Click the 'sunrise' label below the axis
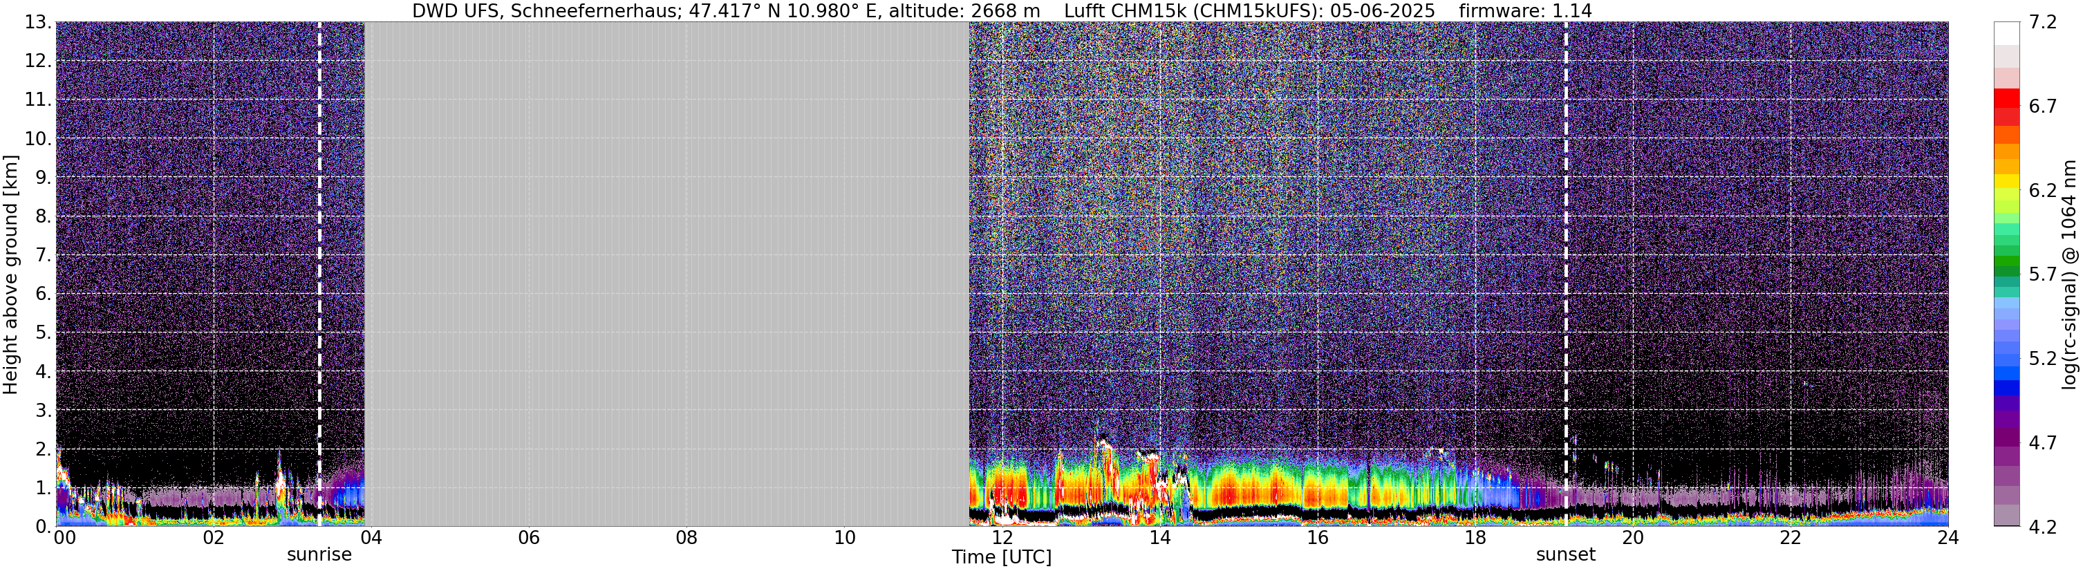This screenshot has height=571, width=2083. point(319,555)
